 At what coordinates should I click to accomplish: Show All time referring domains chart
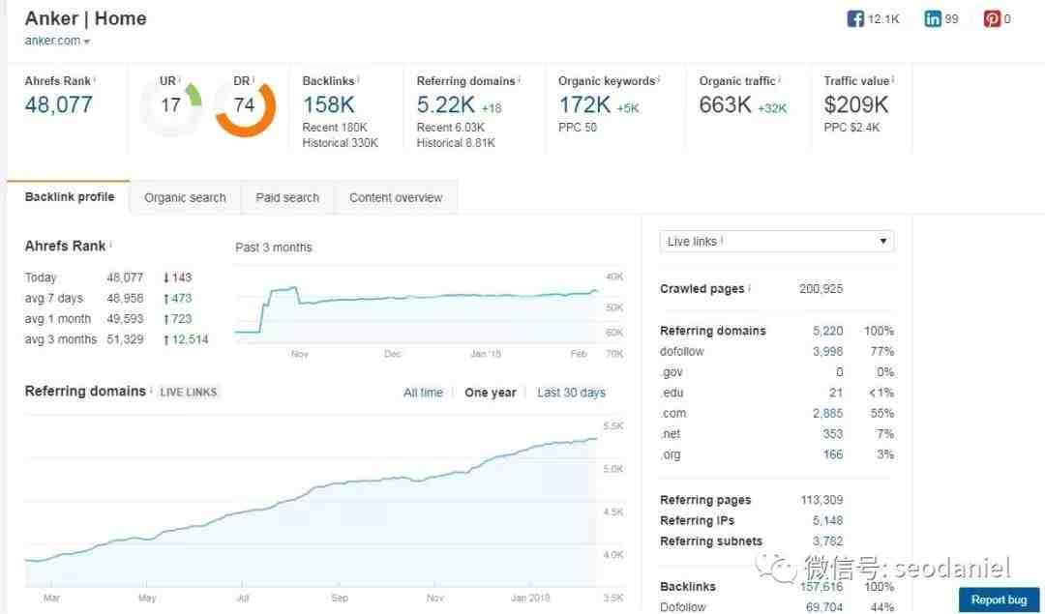[423, 393]
